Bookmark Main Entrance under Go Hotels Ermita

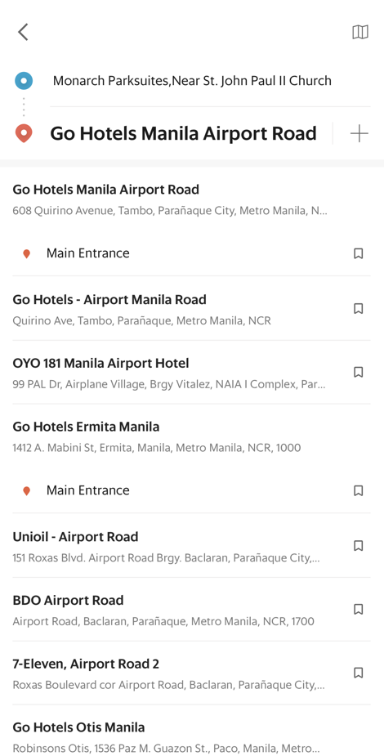coord(358,491)
